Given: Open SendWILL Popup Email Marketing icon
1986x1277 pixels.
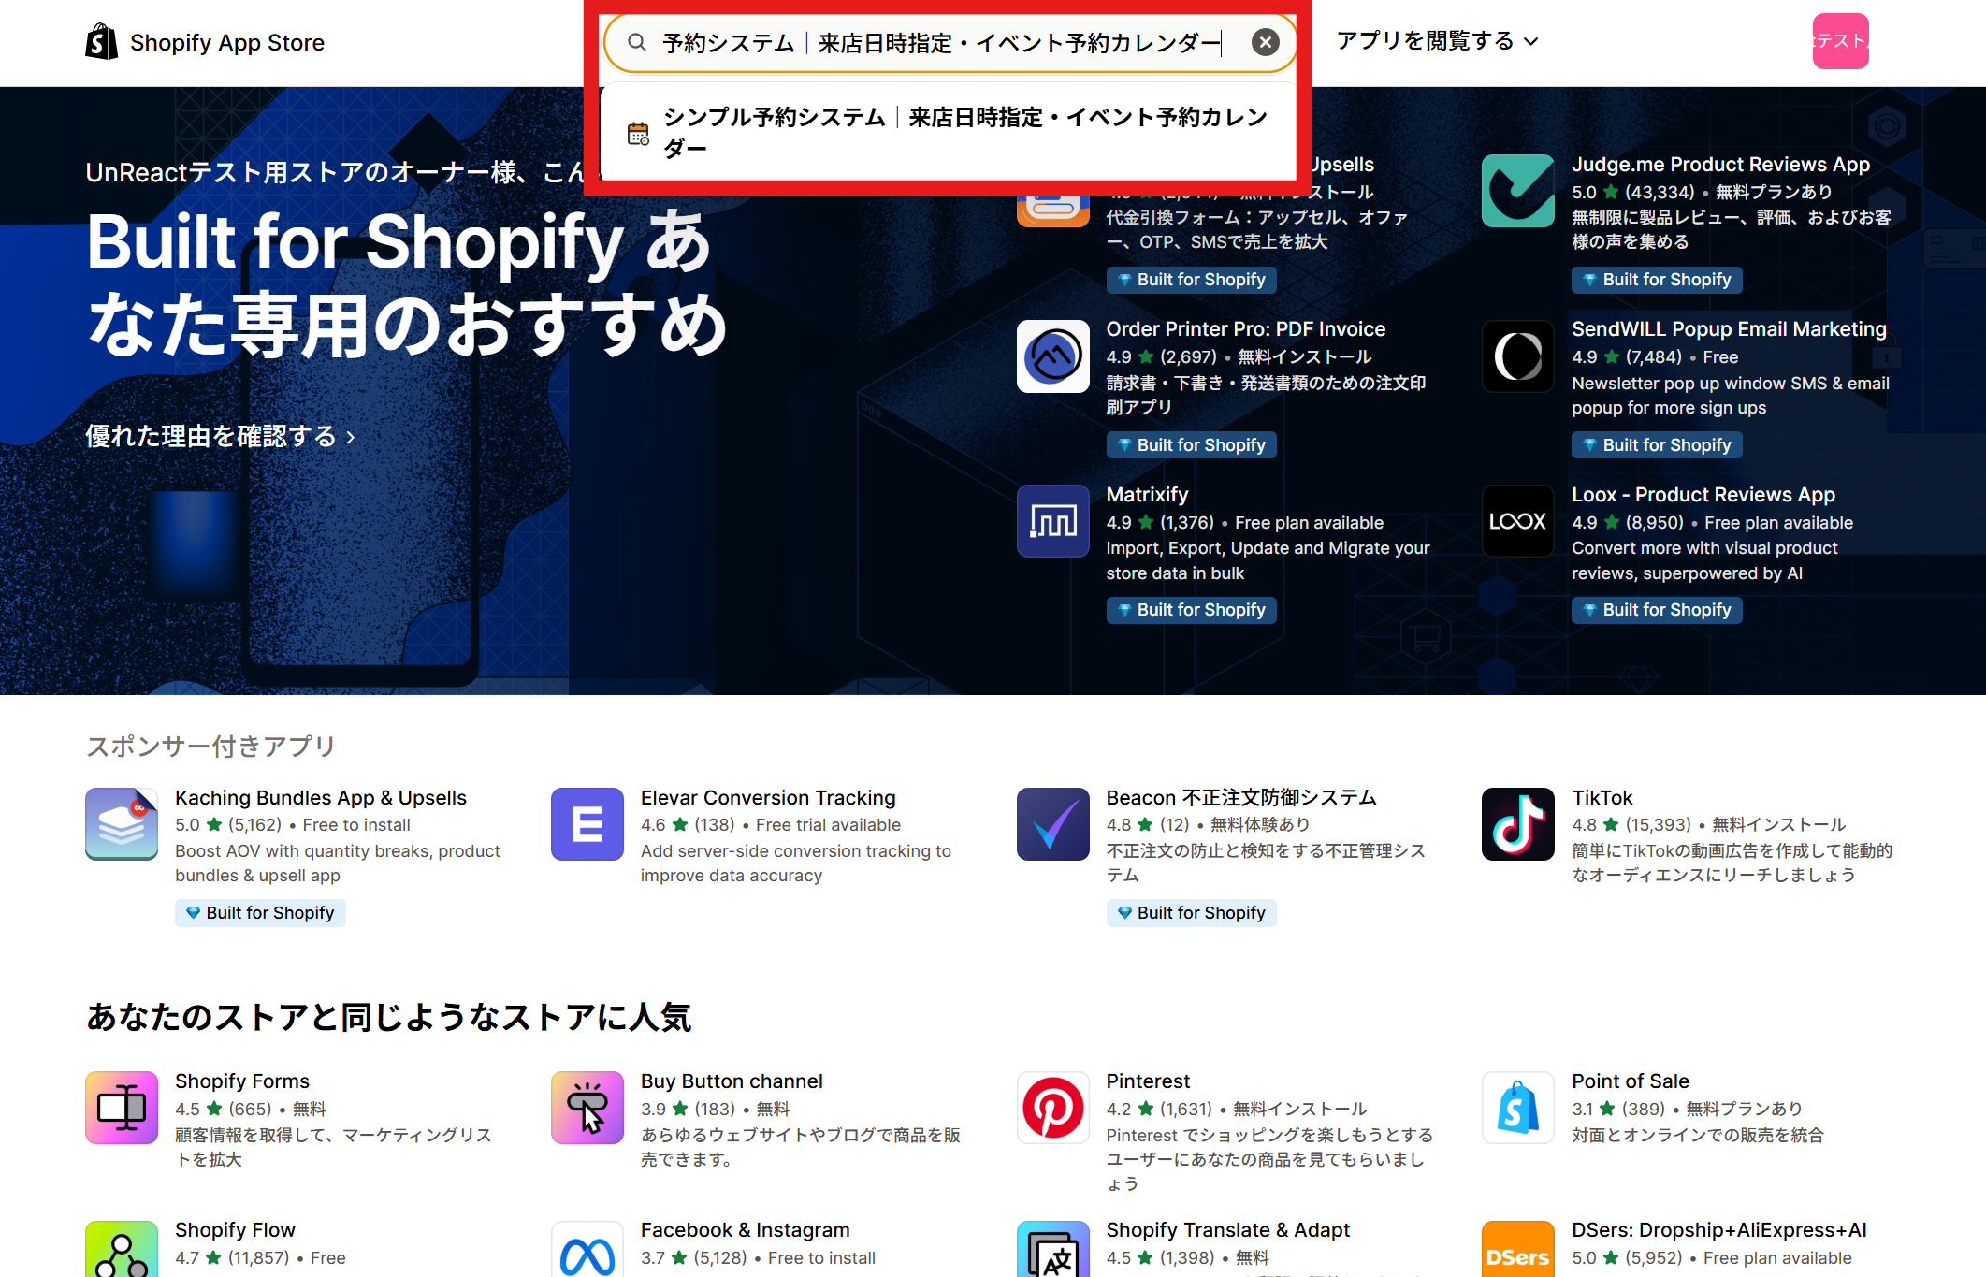Looking at the screenshot, I should [x=1517, y=356].
